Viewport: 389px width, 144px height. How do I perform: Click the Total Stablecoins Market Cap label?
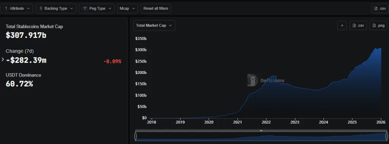tap(34, 27)
